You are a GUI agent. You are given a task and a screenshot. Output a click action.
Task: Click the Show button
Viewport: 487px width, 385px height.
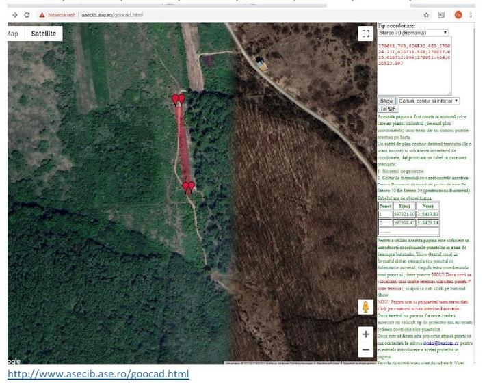click(x=386, y=101)
